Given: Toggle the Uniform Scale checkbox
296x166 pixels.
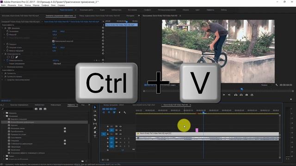Looking at the screenshot, I should (53, 41).
